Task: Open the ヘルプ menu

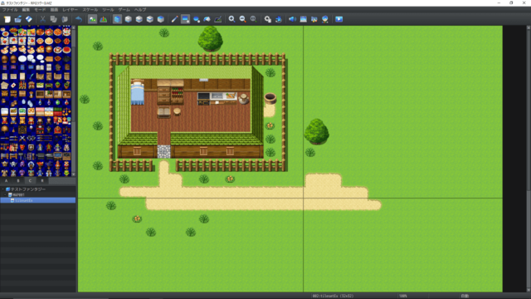Action: (x=140, y=10)
